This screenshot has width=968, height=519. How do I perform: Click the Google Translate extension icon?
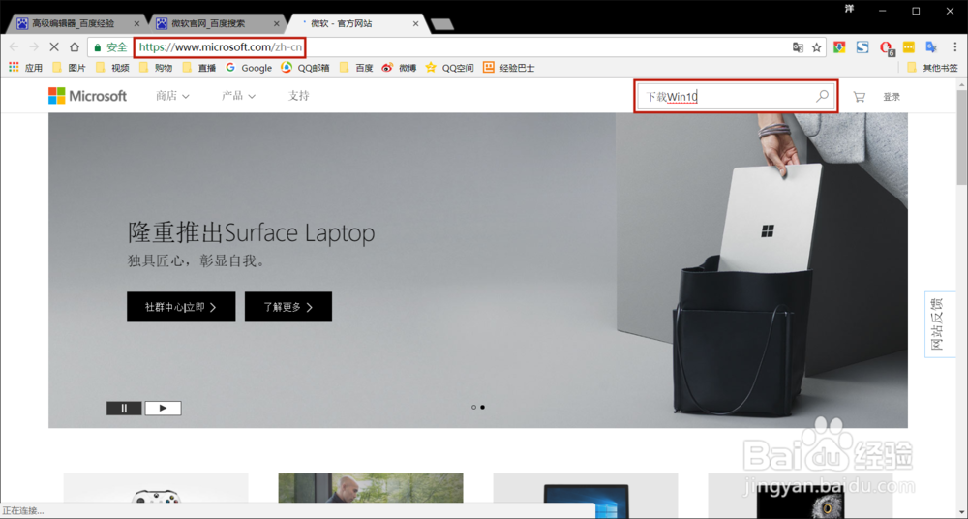click(931, 46)
